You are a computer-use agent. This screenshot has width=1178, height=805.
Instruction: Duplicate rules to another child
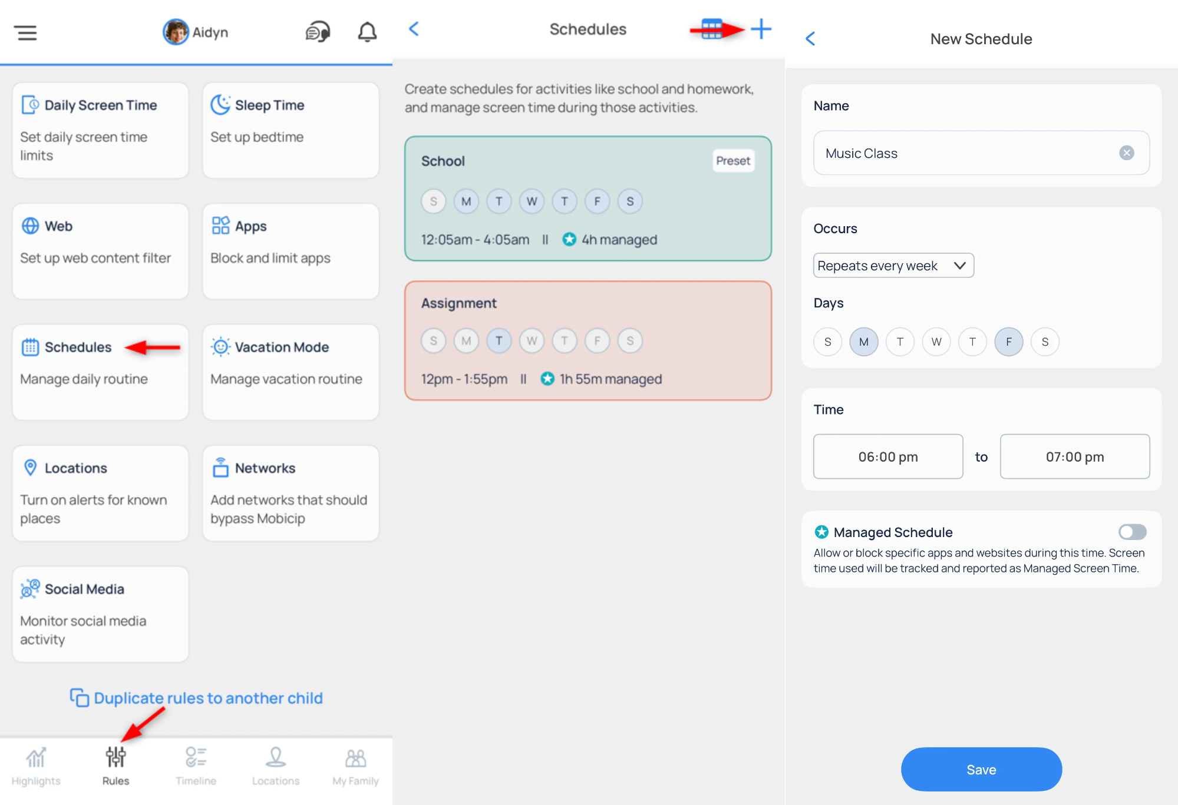tap(196, 698)
